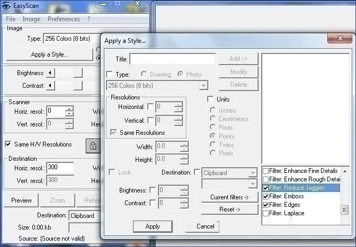Screen dimensions: 356x247
Task: Open the Image Type 256 Colors dropdown in EasyScan
Action: [72, 39]
